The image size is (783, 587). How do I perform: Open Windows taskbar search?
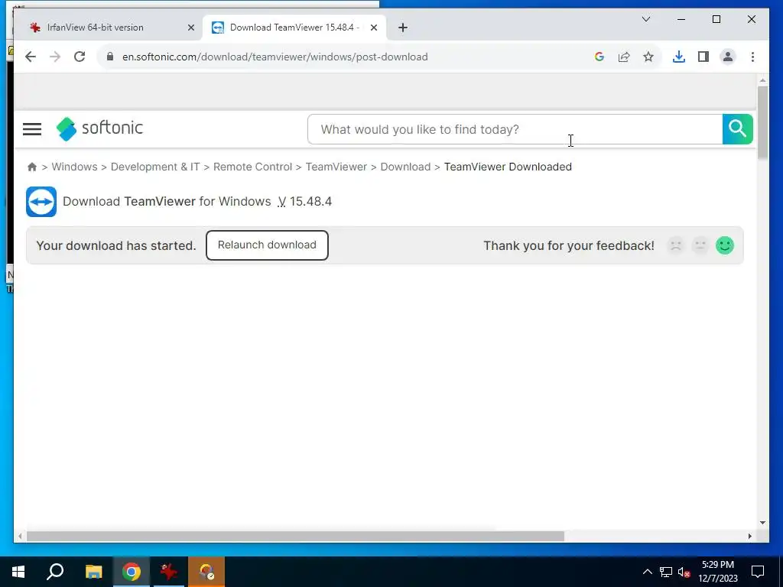pos(55,572)
